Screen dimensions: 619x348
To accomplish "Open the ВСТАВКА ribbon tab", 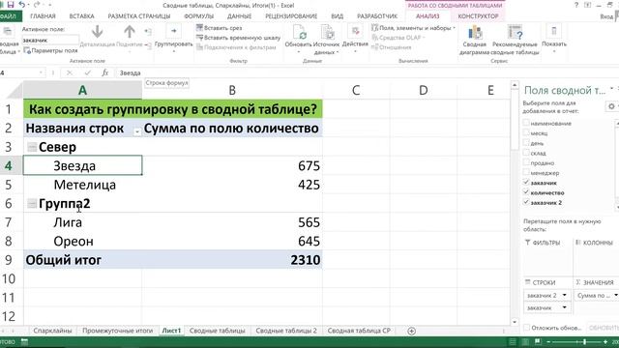I will 81,16.
